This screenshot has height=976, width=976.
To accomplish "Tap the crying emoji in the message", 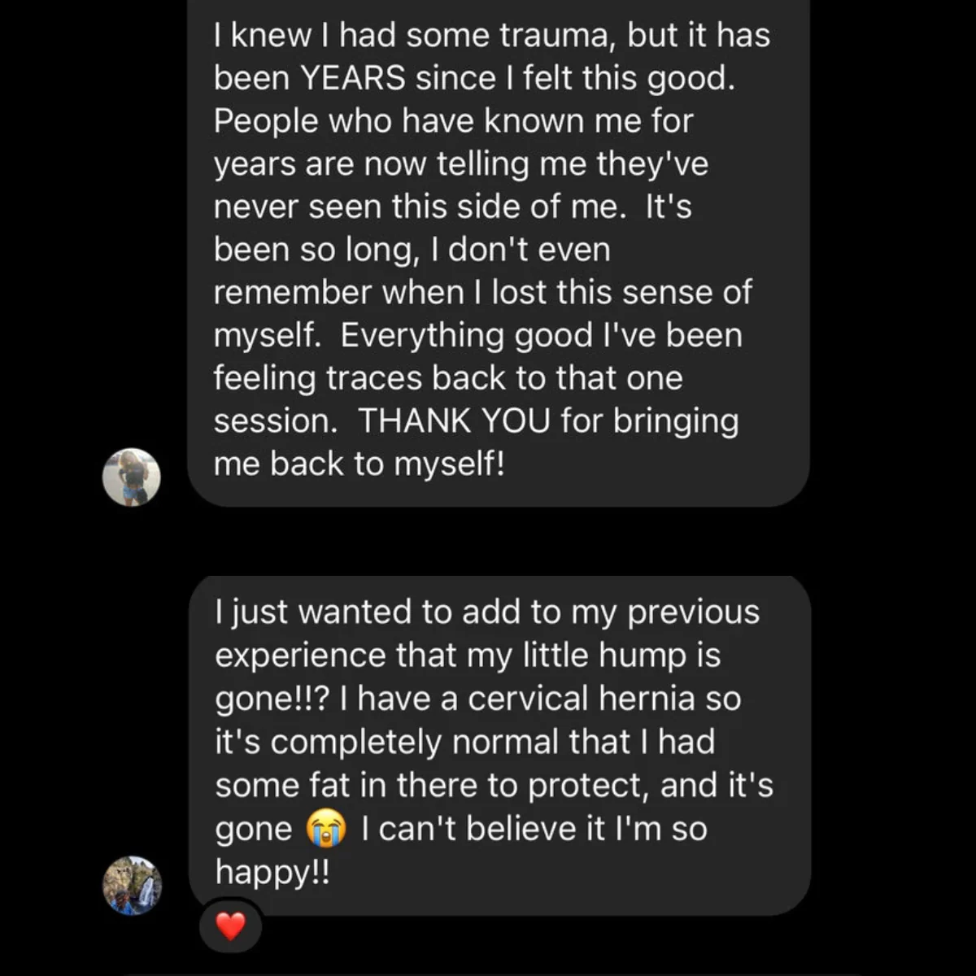I will [325, 829].
